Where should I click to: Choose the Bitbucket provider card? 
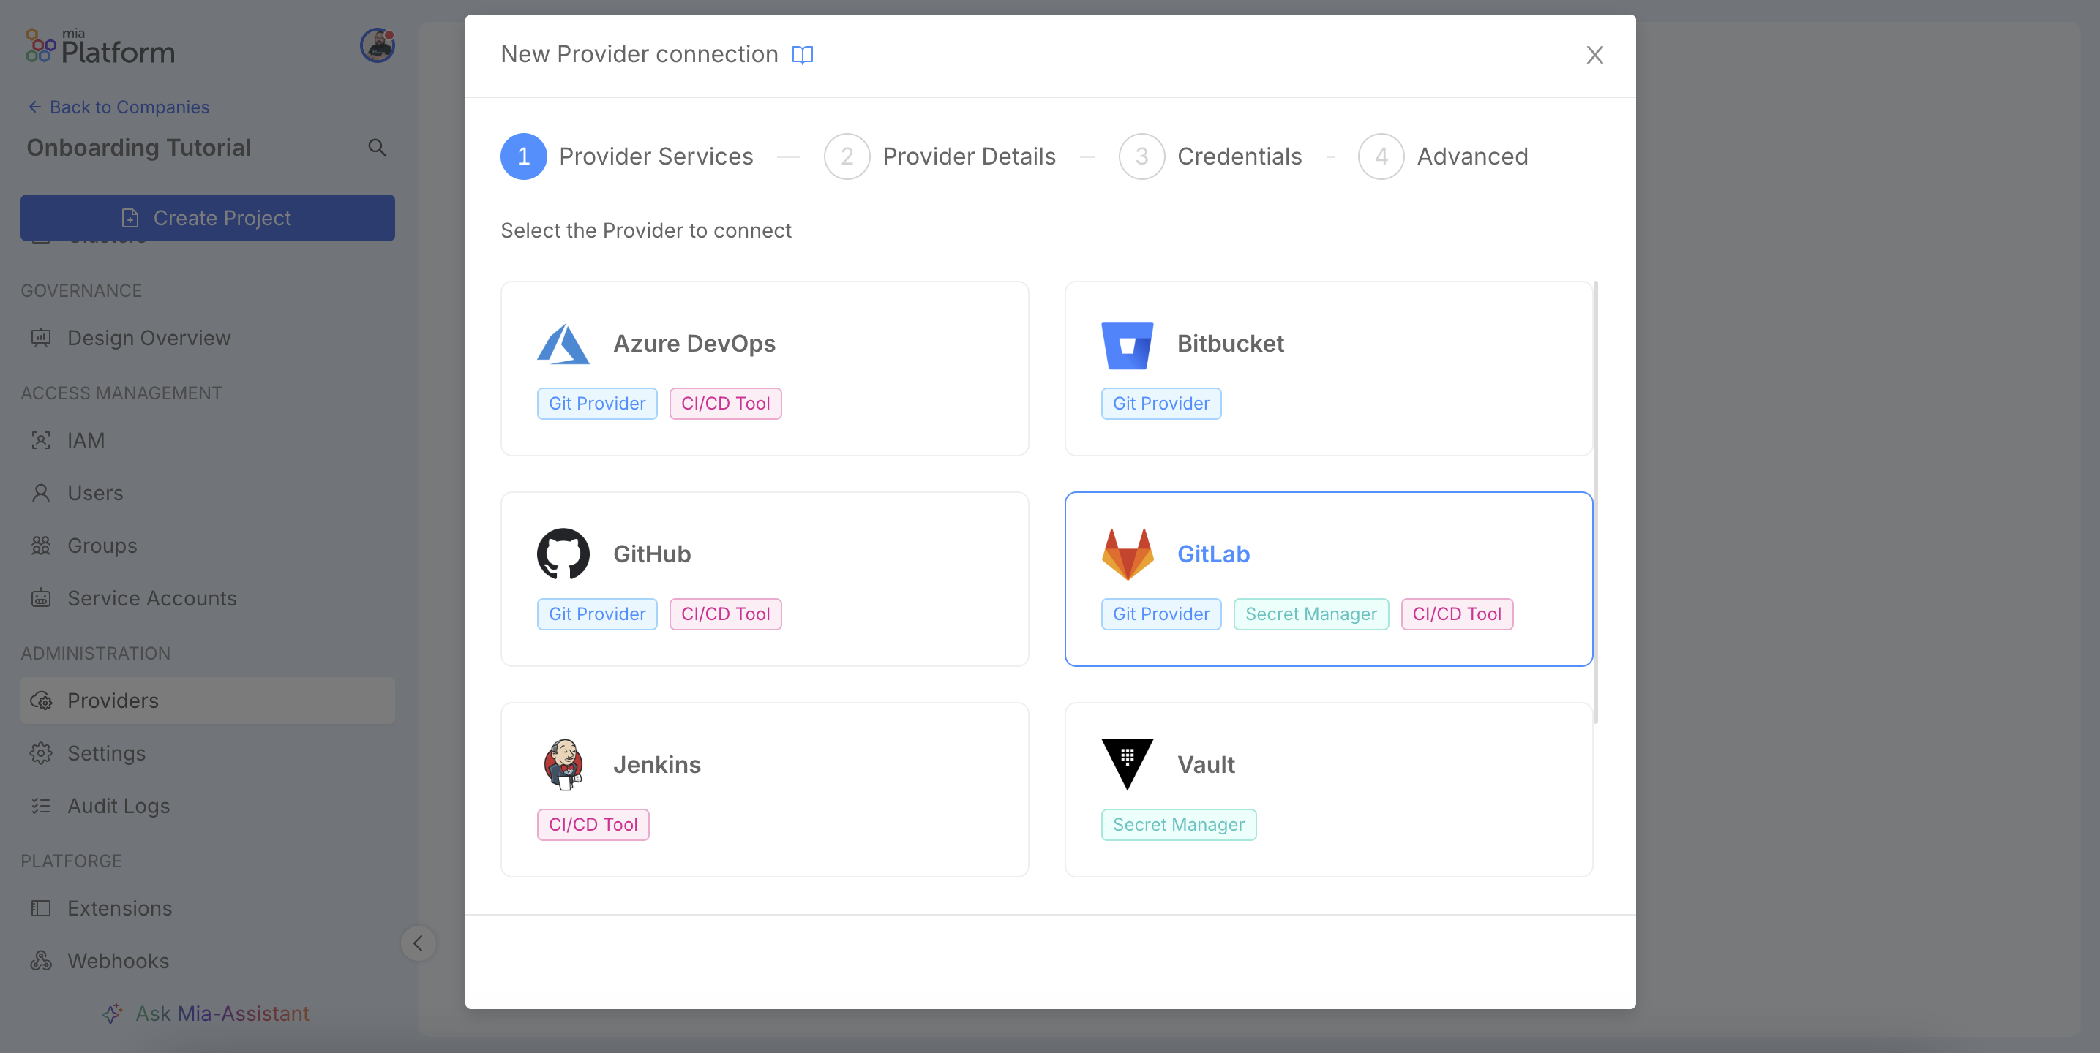pos(1328,369)
